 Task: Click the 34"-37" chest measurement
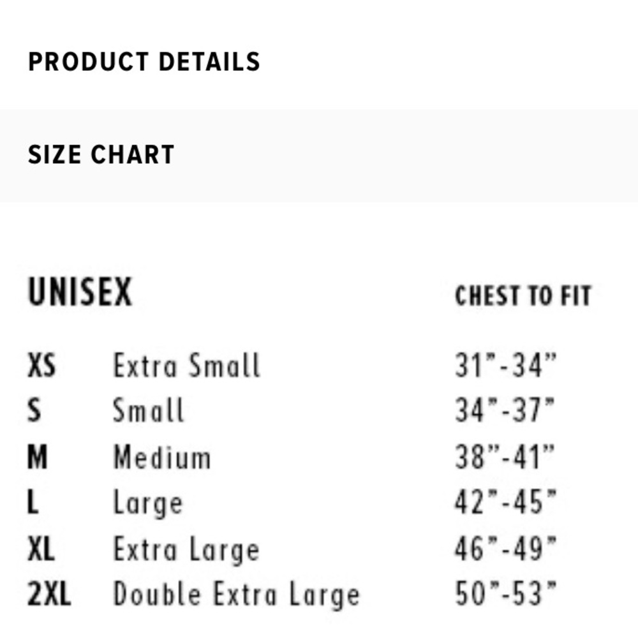(x=505, y=410)
